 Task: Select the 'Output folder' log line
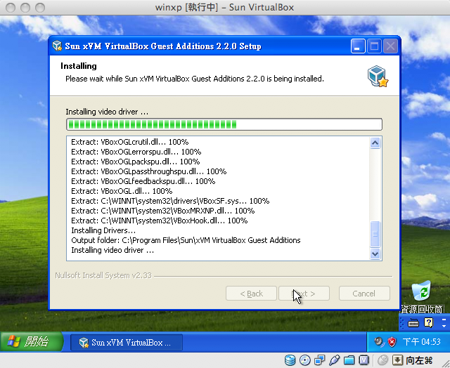(186, 240)
